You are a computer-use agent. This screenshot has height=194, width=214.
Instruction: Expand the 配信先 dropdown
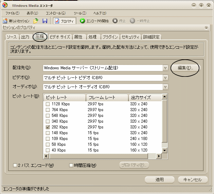(x=165, y=68)
